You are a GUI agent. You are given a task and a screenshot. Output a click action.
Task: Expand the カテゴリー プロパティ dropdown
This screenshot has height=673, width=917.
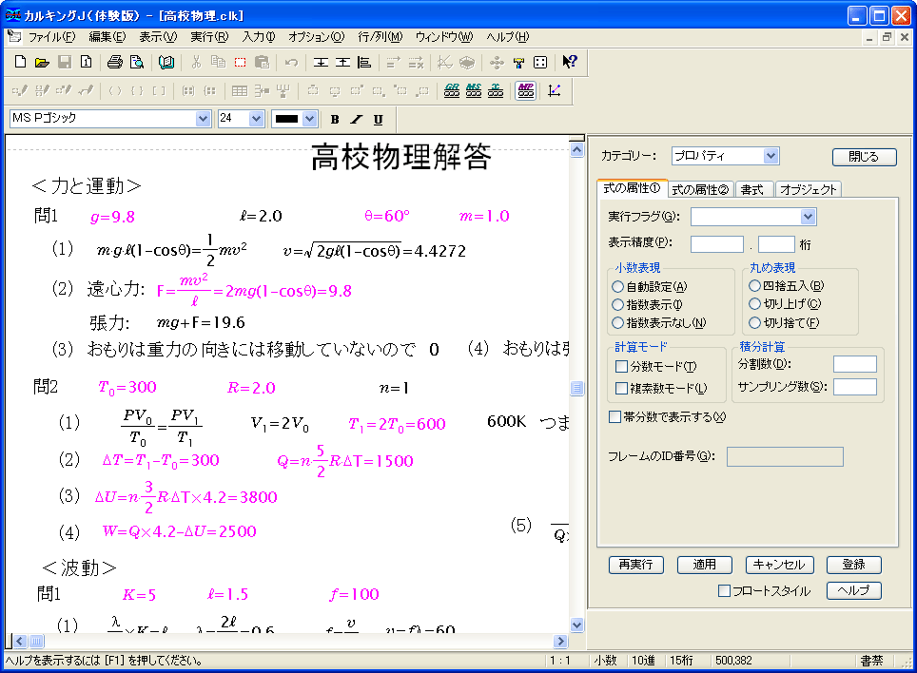point(771,156)
